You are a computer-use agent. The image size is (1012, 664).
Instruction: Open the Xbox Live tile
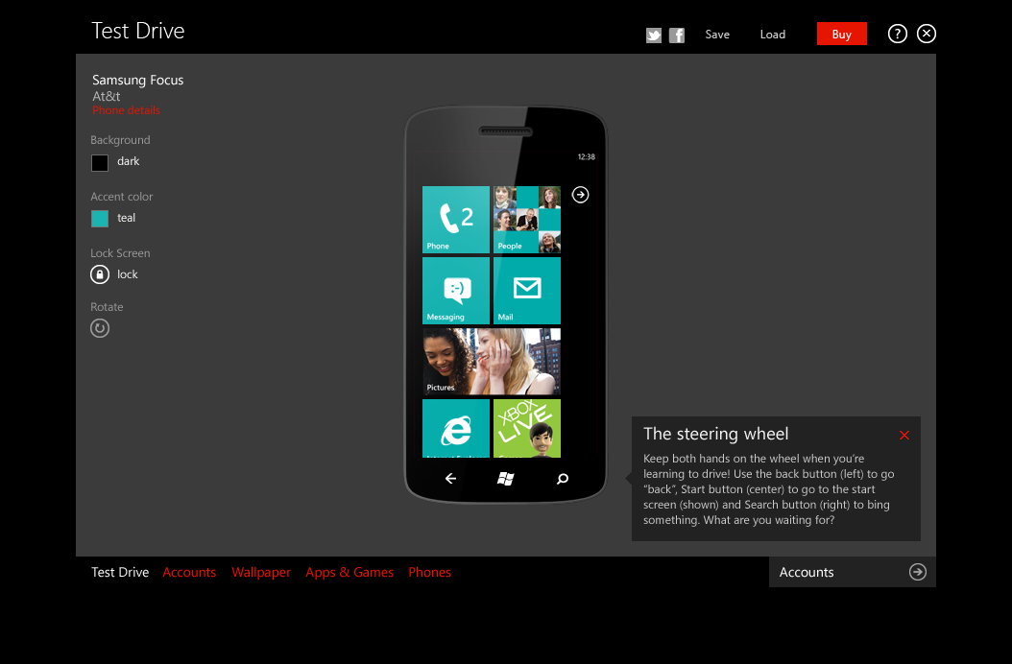[x=527, y=429]
